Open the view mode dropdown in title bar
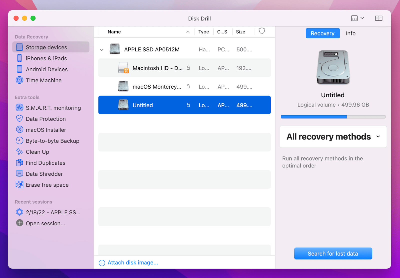Screen dimensions: 400x278 pos(358,18)
